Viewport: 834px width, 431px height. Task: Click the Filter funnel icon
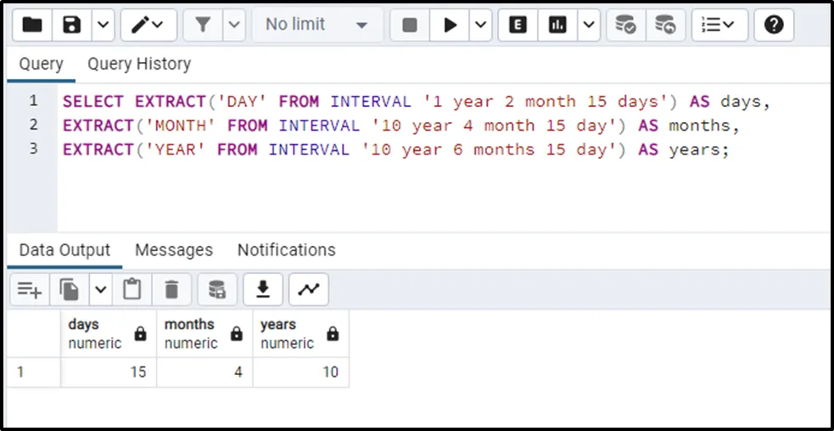(203, 25)
